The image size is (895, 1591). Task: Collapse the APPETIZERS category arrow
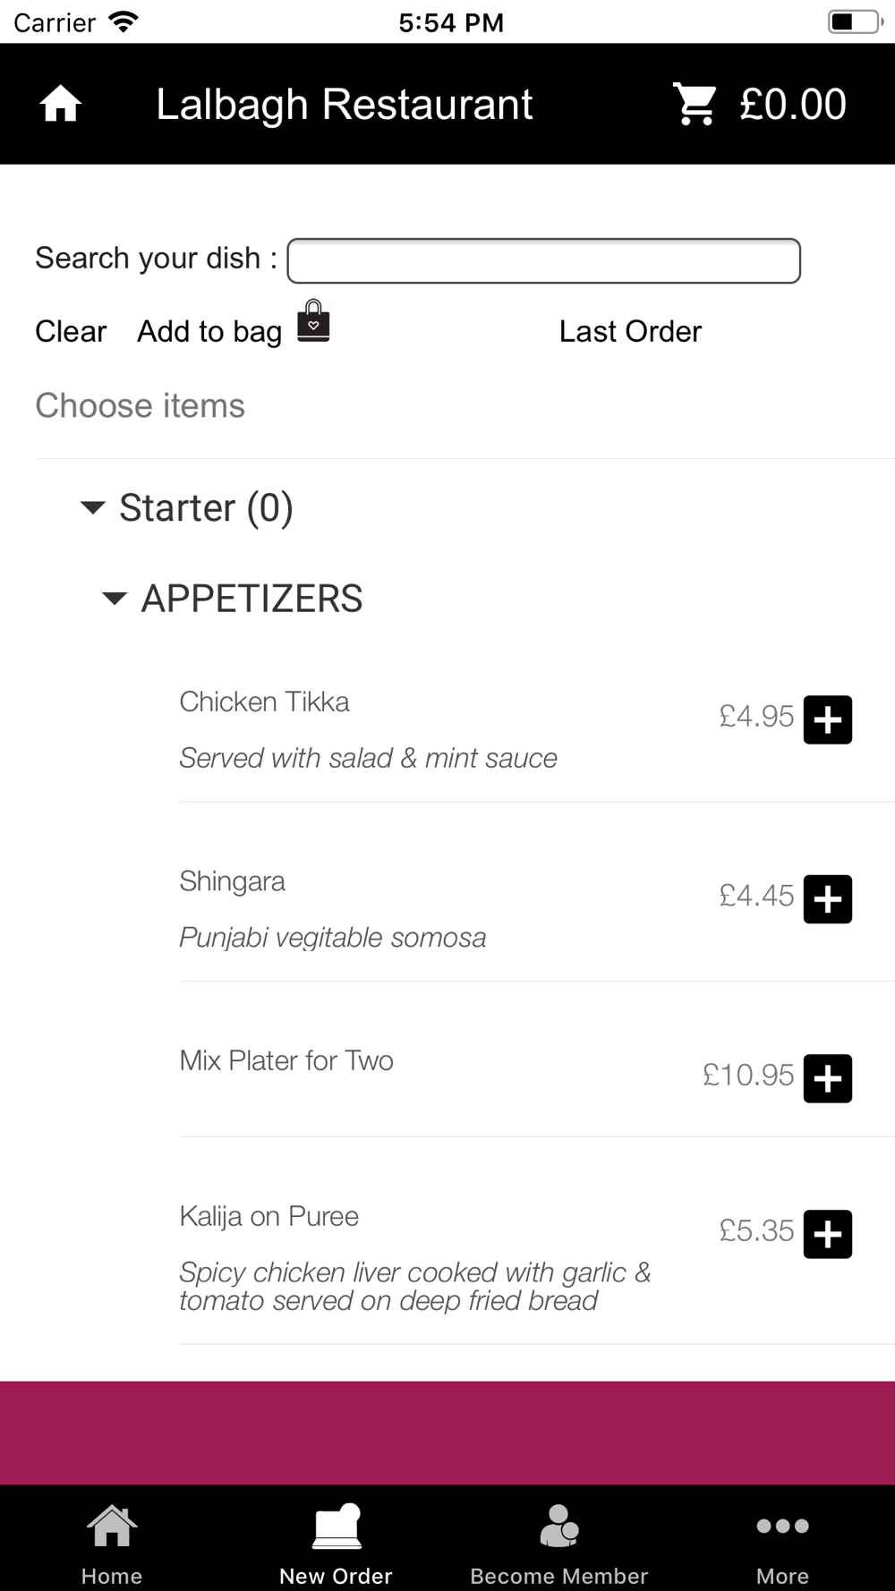(115, 599)
